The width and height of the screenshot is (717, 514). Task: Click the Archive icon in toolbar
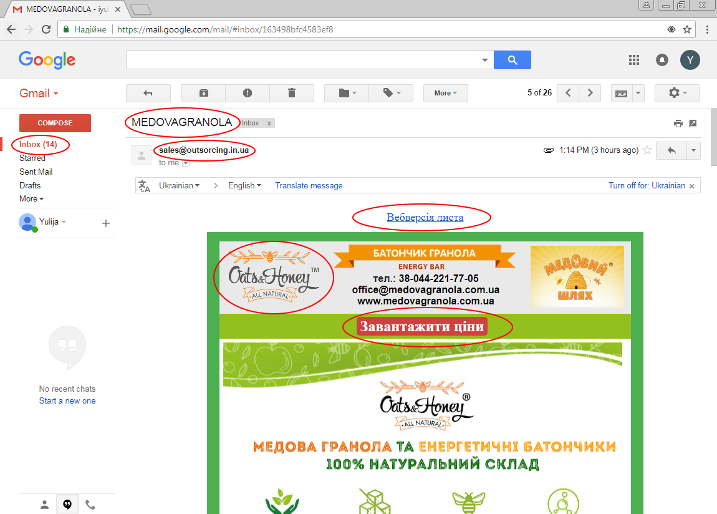203,93
